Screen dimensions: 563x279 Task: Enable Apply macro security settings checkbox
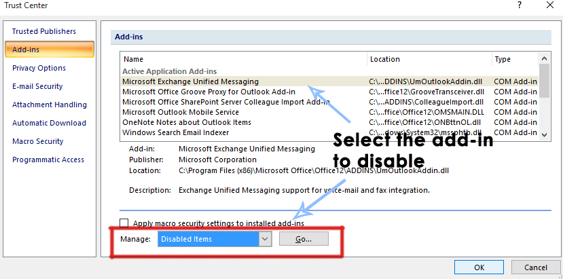(x=124, y=223)
